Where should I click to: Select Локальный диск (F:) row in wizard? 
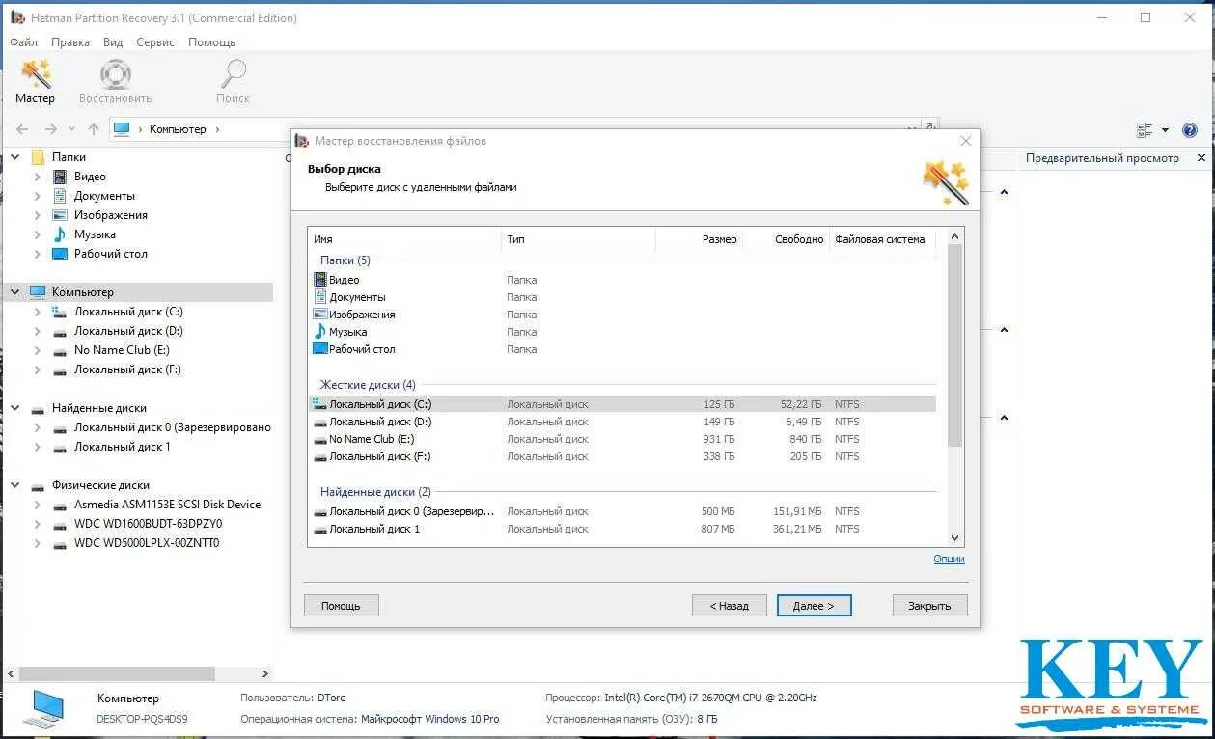[x=622, y=456]
